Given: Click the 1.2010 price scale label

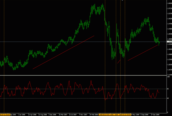Looking at the screenshot, I should click(170, 65).
